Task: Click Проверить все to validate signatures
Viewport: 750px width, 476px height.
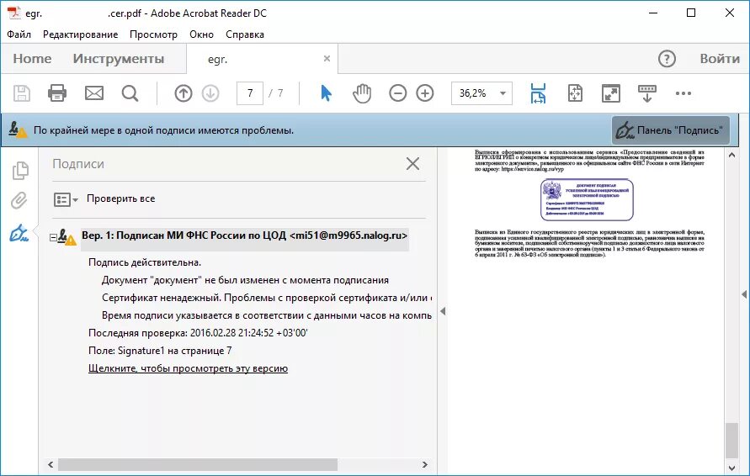Action: tap(120, 198)
